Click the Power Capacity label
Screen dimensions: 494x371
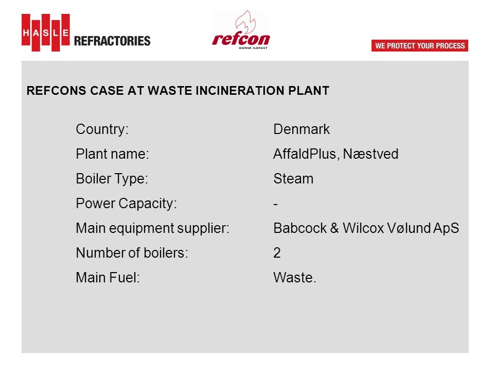tap(127, 204)
